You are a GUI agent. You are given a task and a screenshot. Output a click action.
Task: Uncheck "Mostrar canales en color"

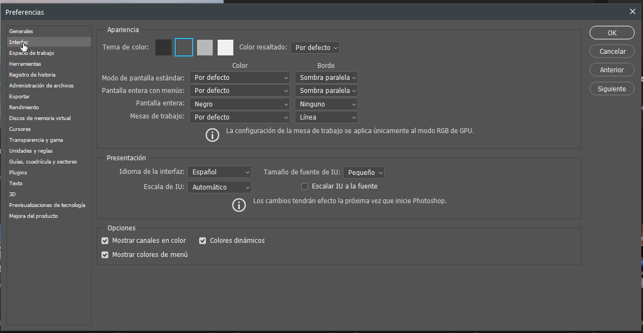point(105,240)
